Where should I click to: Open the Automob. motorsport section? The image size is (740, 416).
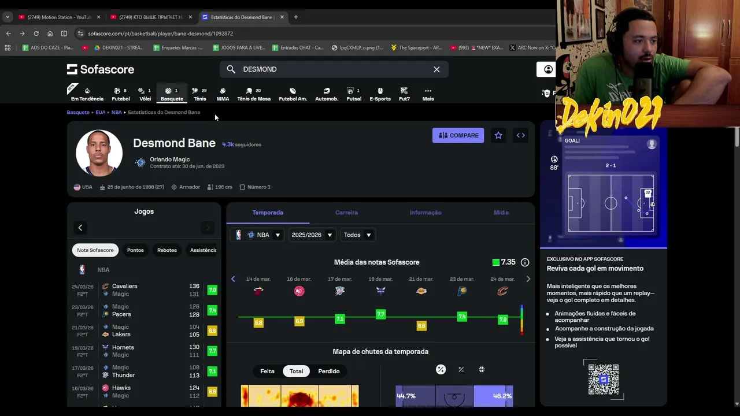tap(327, 94)
